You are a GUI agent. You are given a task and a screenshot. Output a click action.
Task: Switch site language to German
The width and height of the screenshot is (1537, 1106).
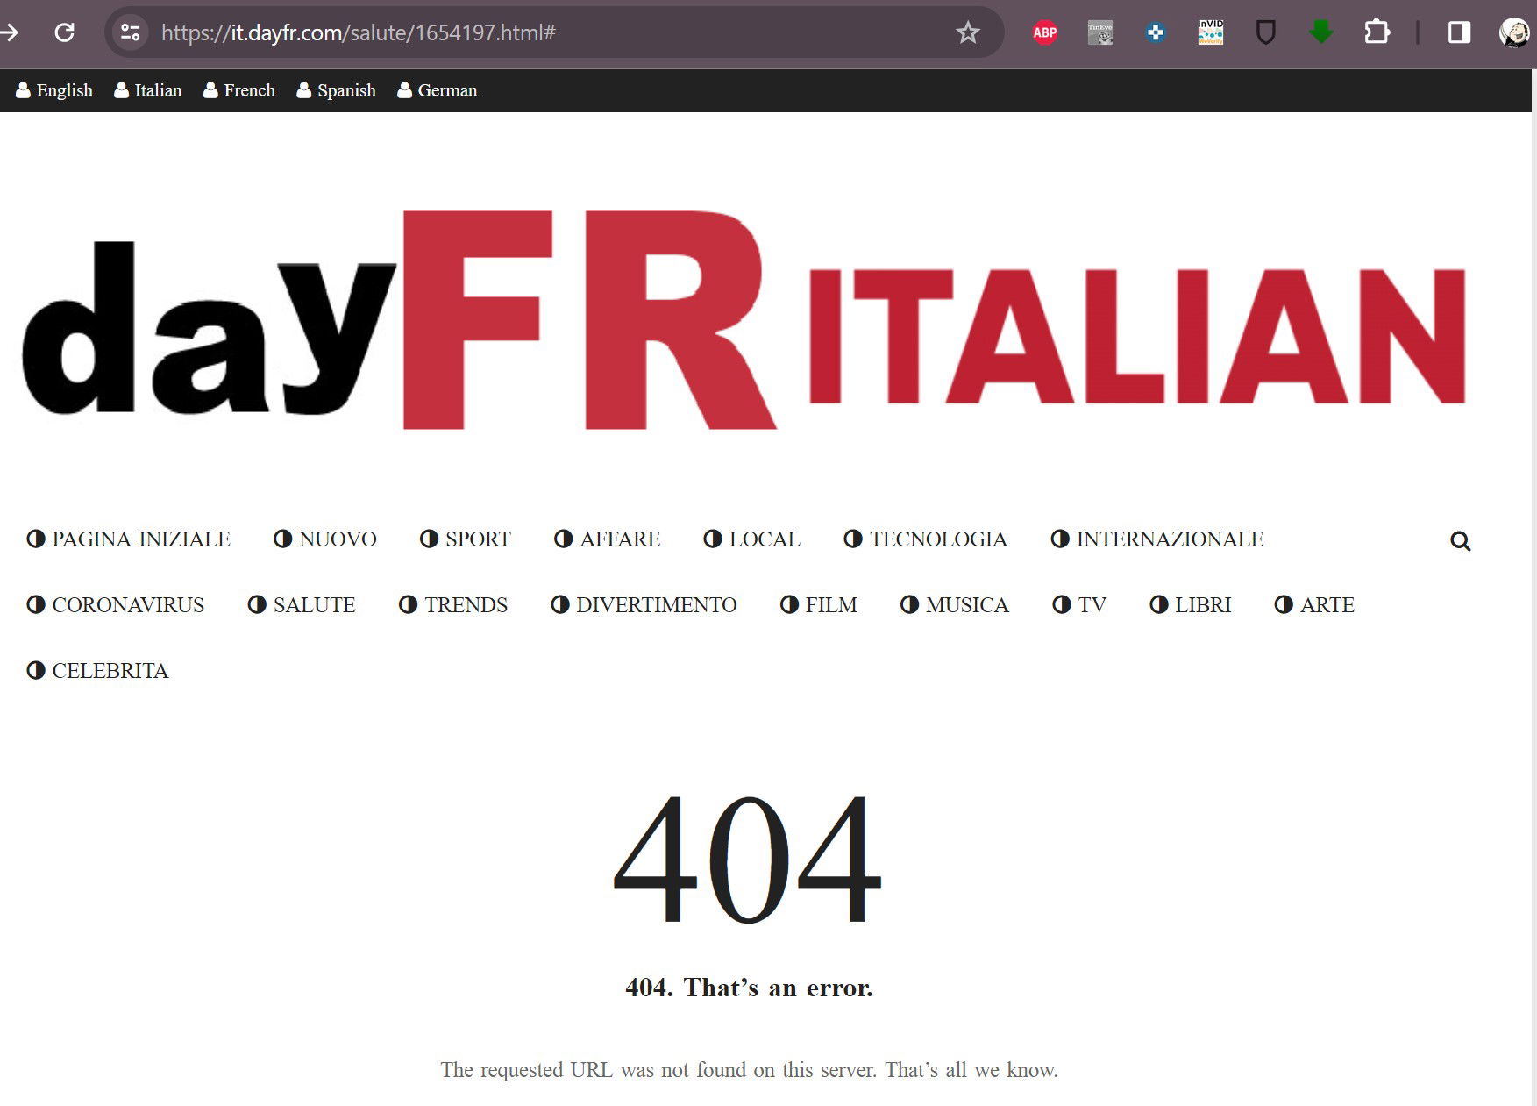(x=438, y=90)
